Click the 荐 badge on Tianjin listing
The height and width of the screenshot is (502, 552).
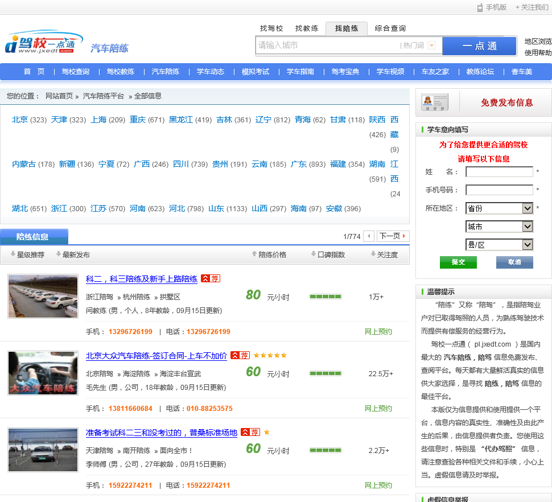click(250, 433)
